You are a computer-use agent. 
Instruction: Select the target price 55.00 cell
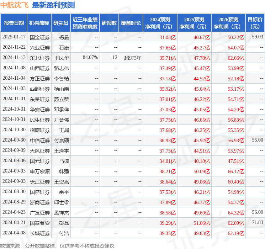pos(255,140)
